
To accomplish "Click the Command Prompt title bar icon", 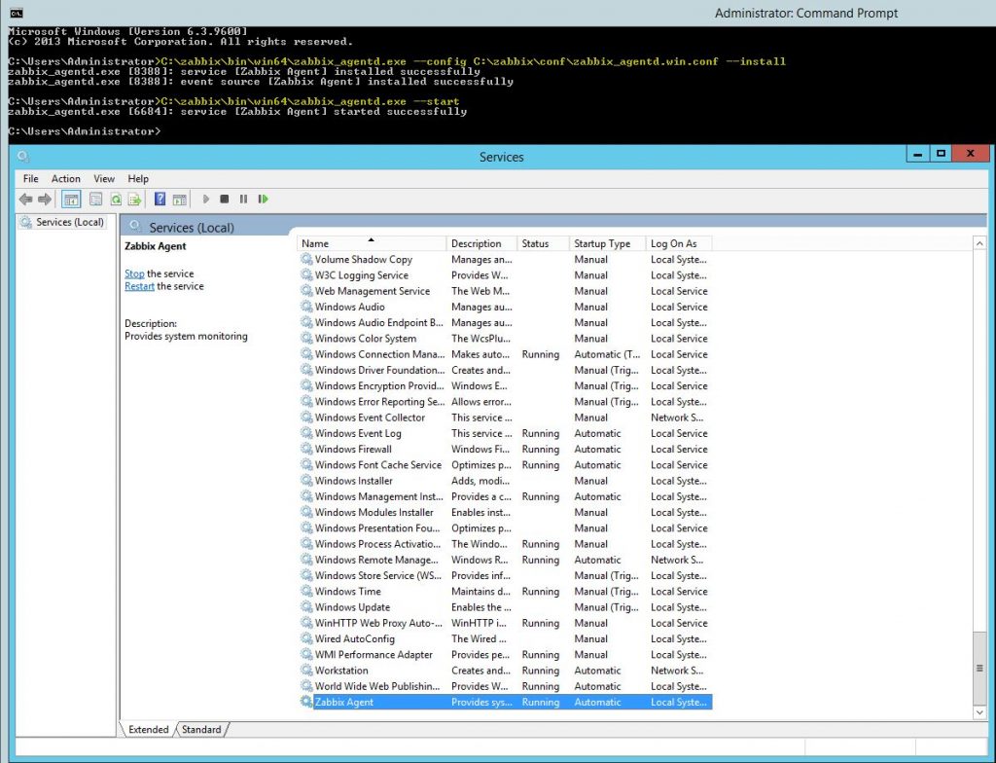I will click(x=17, y=13).
